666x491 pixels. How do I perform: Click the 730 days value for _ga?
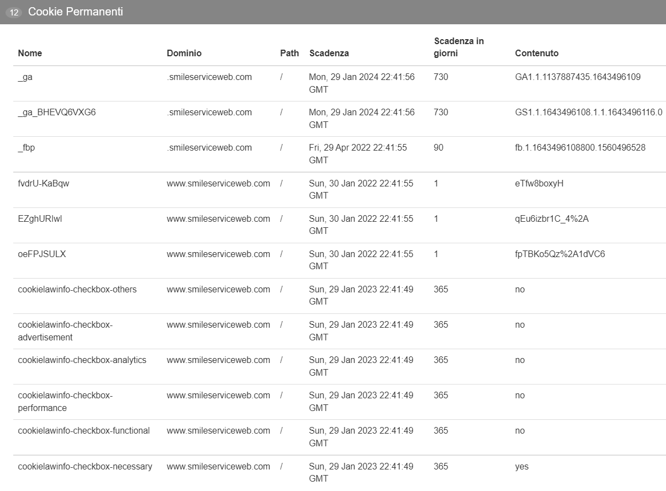tap(441, 77)
